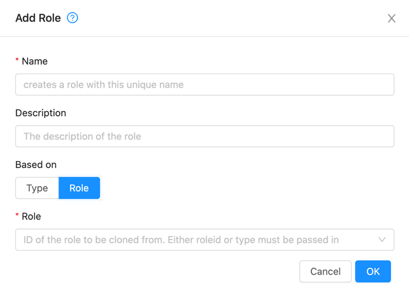Click the red asterisk next to Name
Viewport: 409px width, 298px height.
tap(17, 60)
